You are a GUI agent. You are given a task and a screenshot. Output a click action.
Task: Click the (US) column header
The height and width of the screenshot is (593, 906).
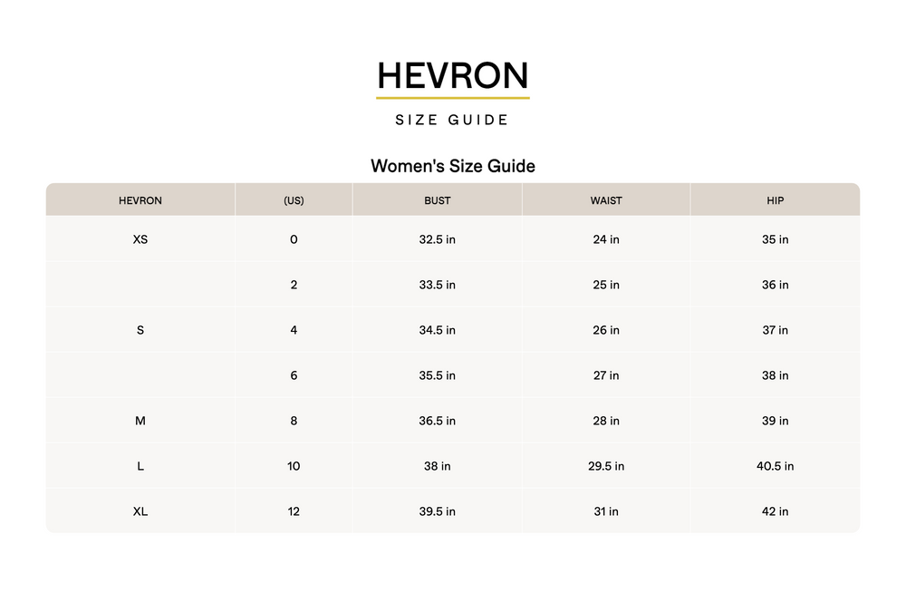coord(294,200)
